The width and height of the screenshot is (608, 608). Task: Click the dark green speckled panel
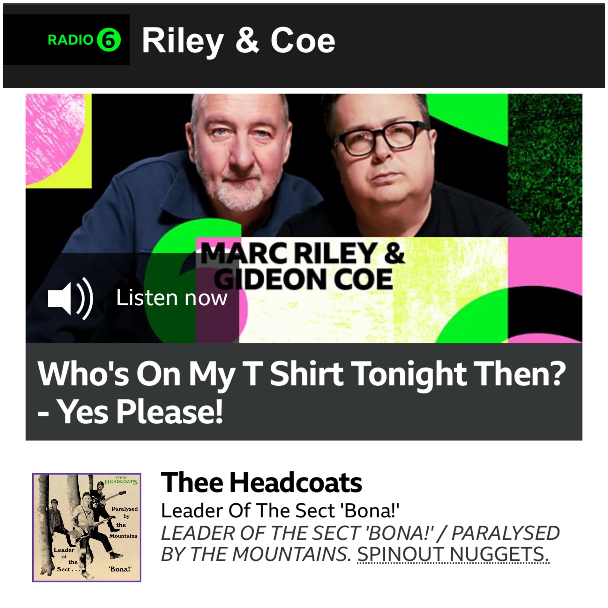[545, 165]
